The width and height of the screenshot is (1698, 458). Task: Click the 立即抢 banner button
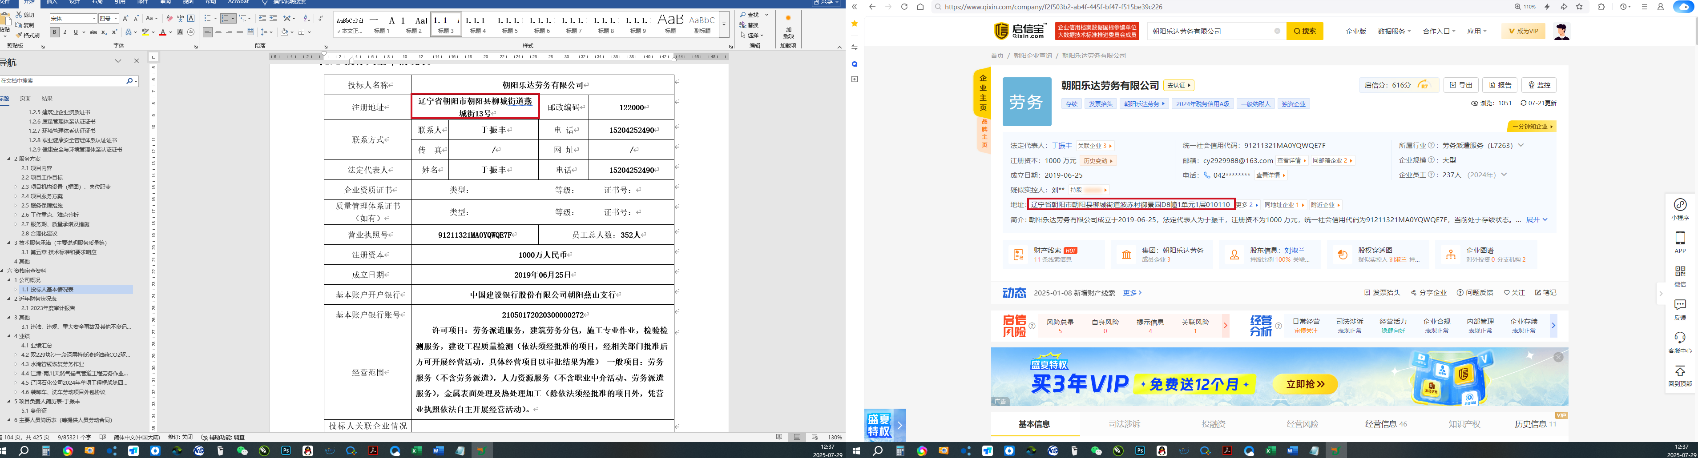tap(1305, 384)
